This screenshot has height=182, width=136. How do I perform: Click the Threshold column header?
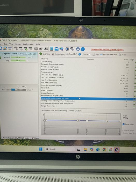click(90, 59)
